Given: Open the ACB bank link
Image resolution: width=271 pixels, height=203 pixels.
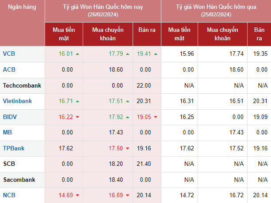Looking at the screenshot, I should coord(9,69).
